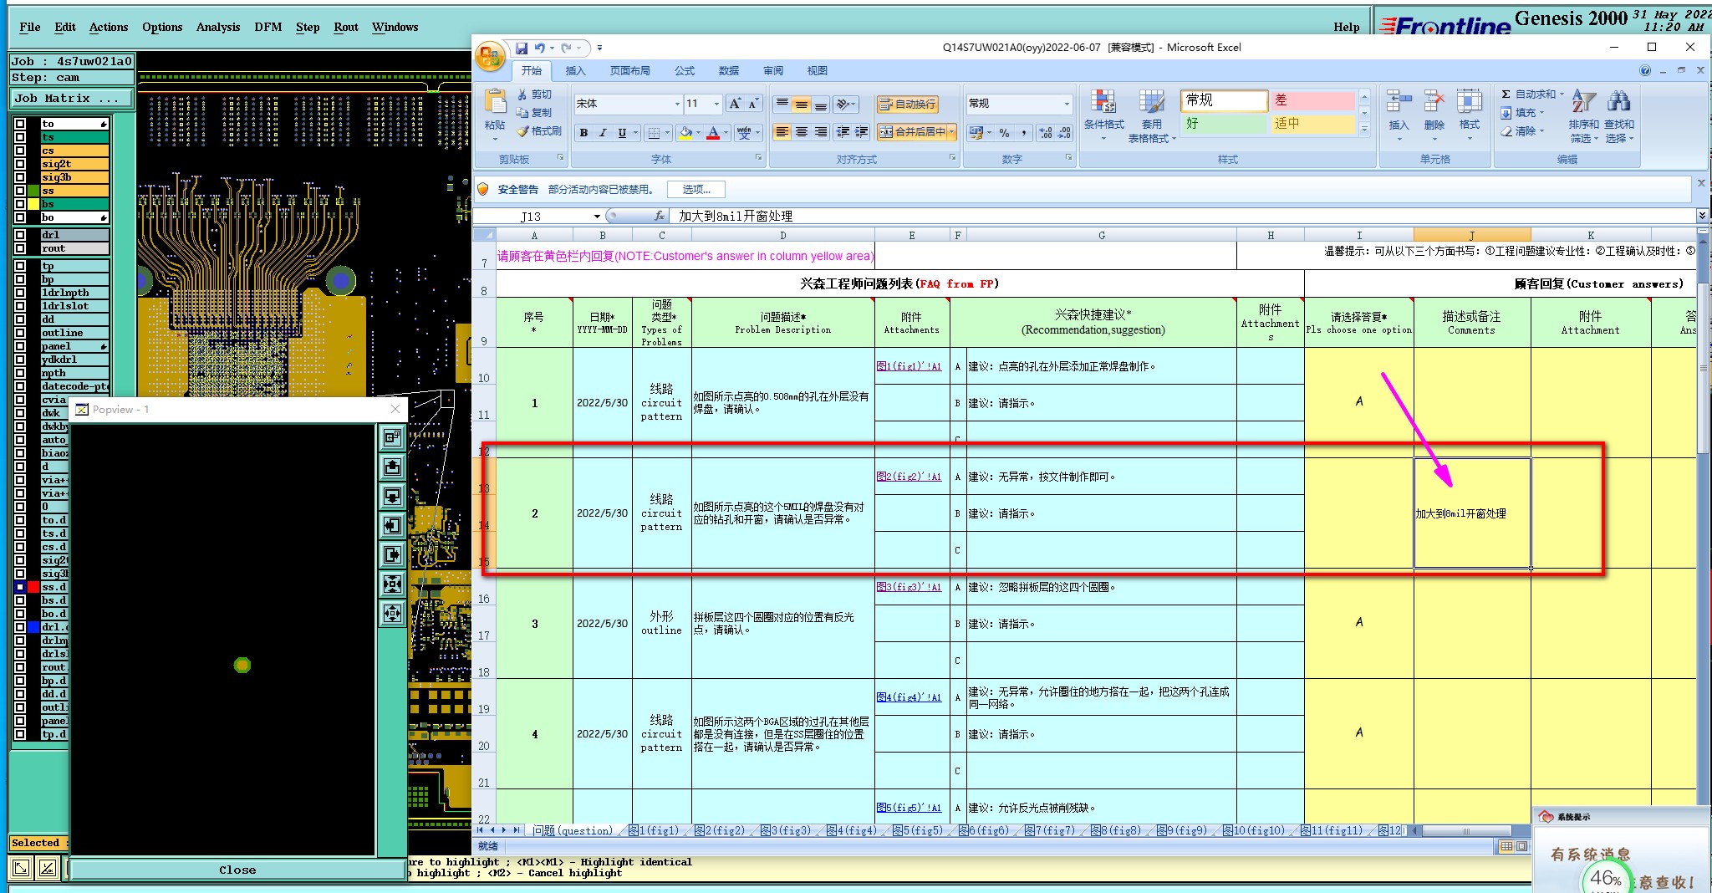Open the AutoSum (自动求和) dropdown arrow
The height and width of the screenshot is (893, 1712).
(x=1561, y=94)
